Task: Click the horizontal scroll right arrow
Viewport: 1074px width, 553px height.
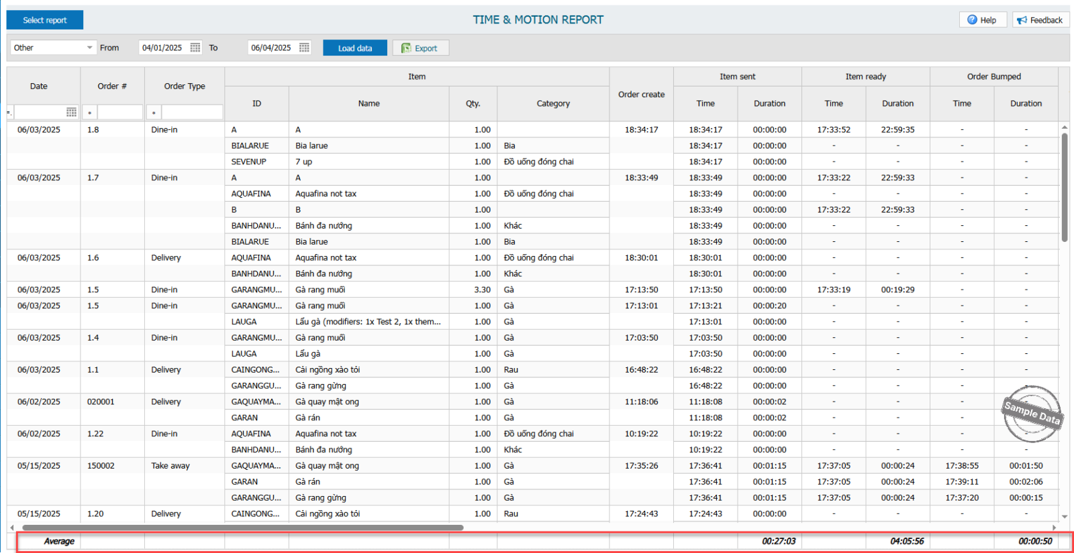Action: click(x=1054, y=528)
